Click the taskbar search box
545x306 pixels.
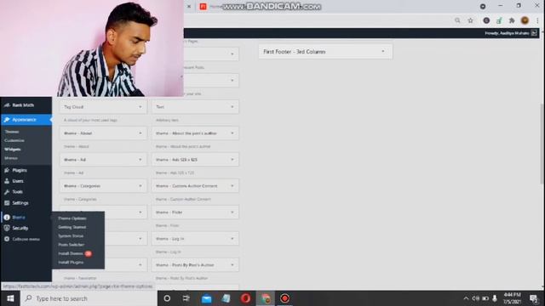[x=89, y=298]
